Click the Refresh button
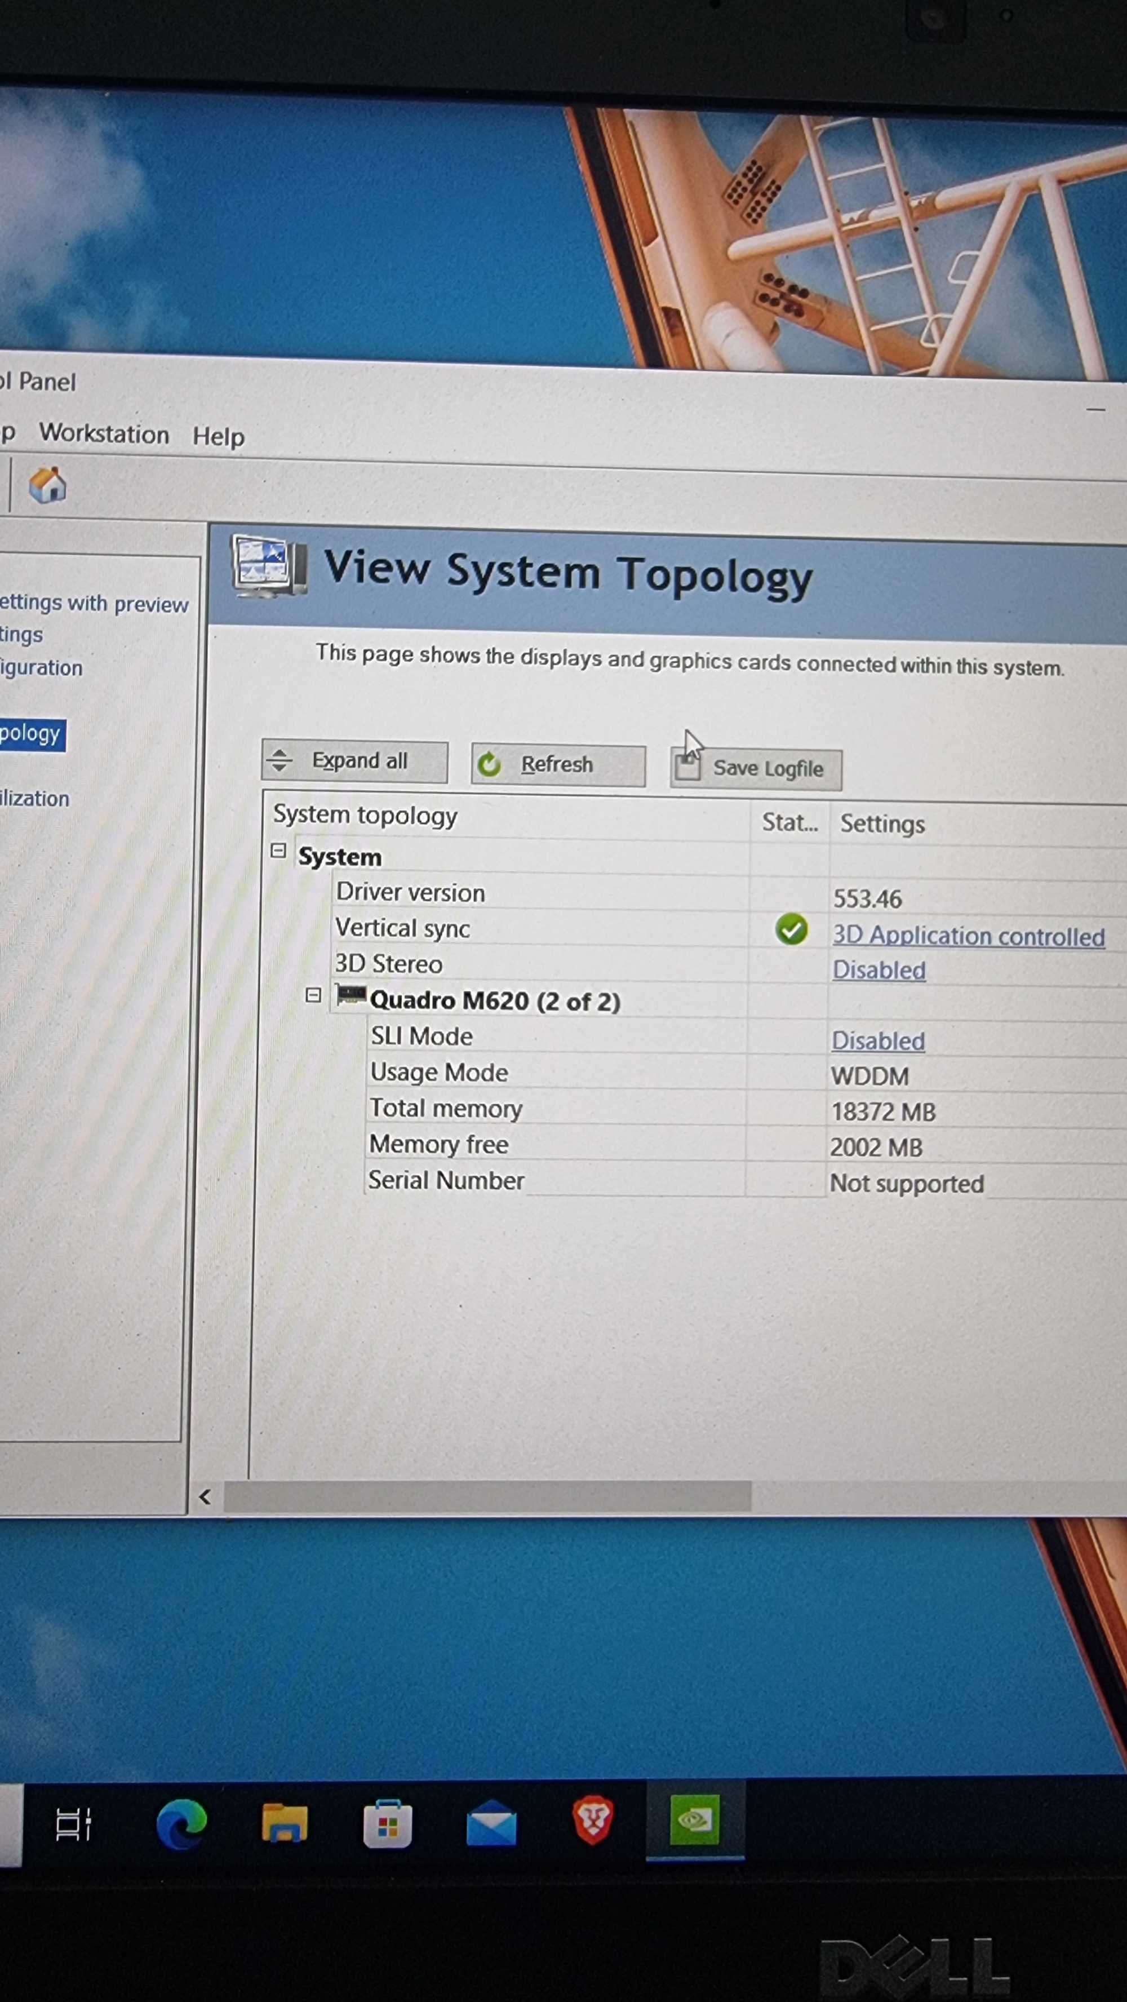This screenshot has width=1127, height=2002. point(558,765)
